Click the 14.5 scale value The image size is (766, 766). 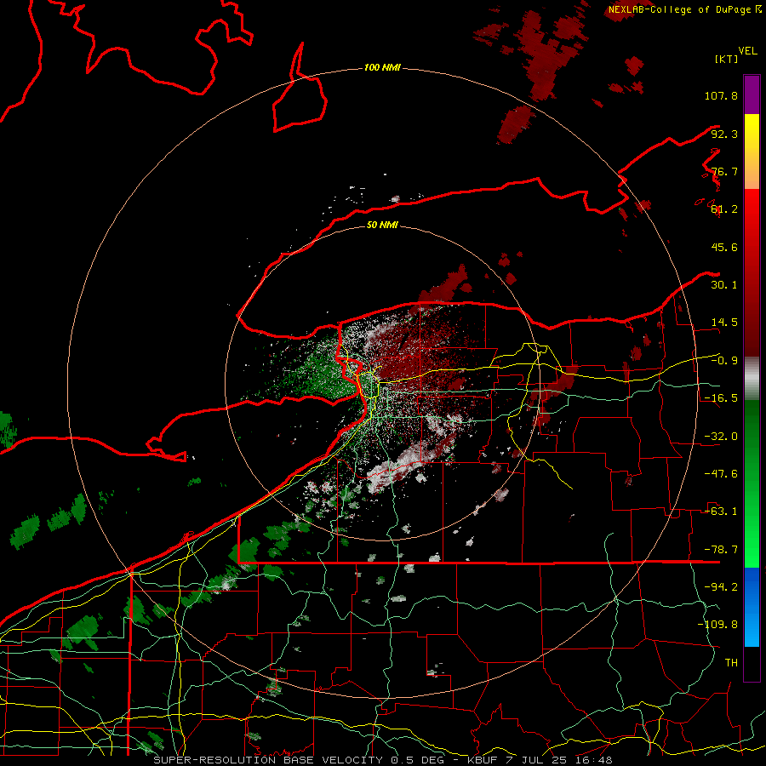click(x=724, y=322)
